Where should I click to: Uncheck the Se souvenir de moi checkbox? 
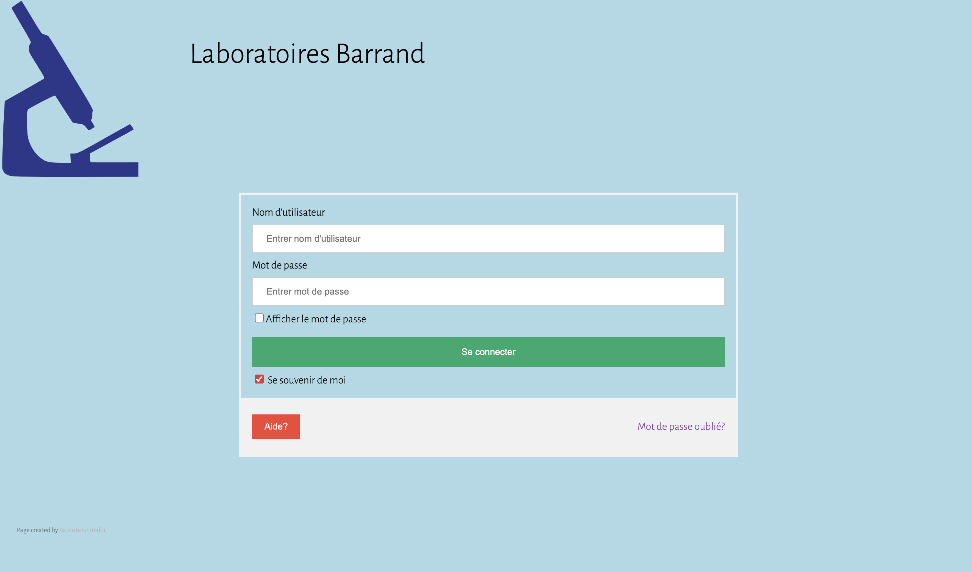(x=259, y=379)
